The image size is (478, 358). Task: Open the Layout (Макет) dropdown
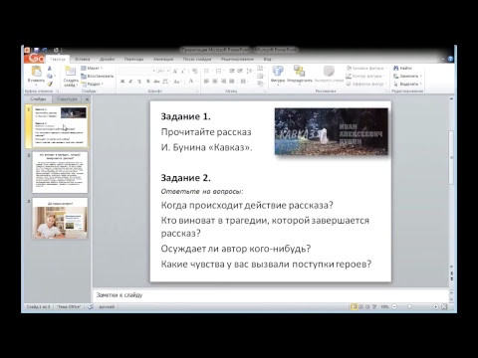92,69
